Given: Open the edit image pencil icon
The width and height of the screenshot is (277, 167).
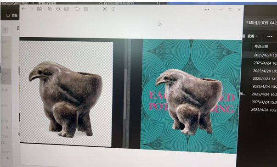Looking at the screenshot, I should [x=86, y=9].
